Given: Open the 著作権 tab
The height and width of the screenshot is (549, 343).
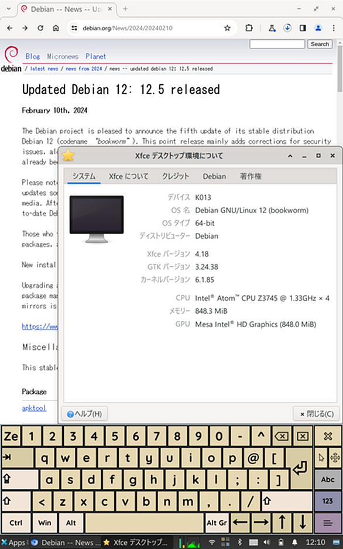Looking at the screenshot, I should point(251,176).
